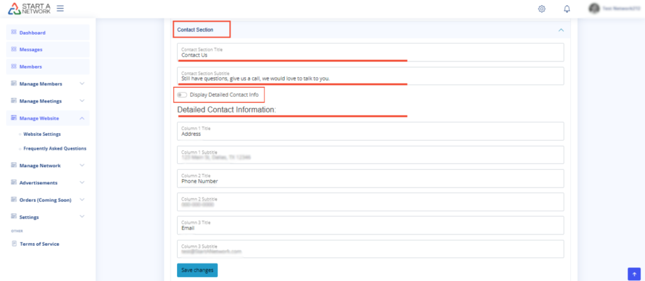The height and width of the screenshot is (281, 645).
Task: Click the user profile avatar
Action: click(594, 9)
